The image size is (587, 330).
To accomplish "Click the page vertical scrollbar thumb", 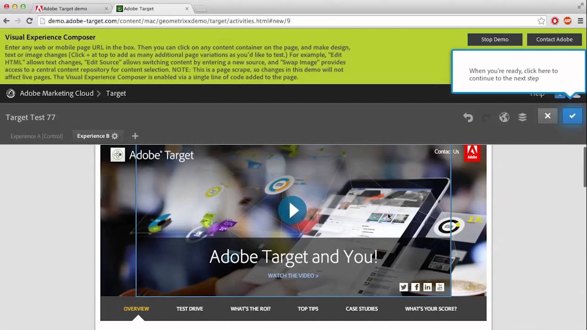I will point(585,167).
